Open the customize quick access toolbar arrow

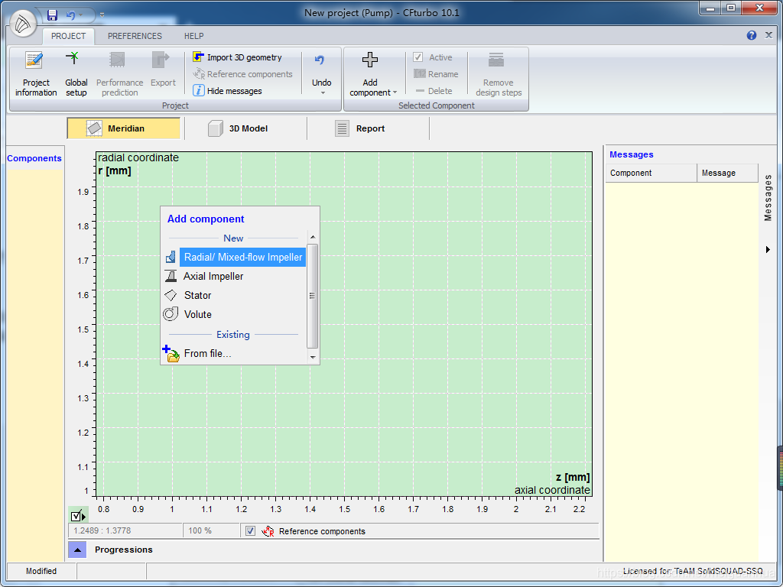point(102,15)
